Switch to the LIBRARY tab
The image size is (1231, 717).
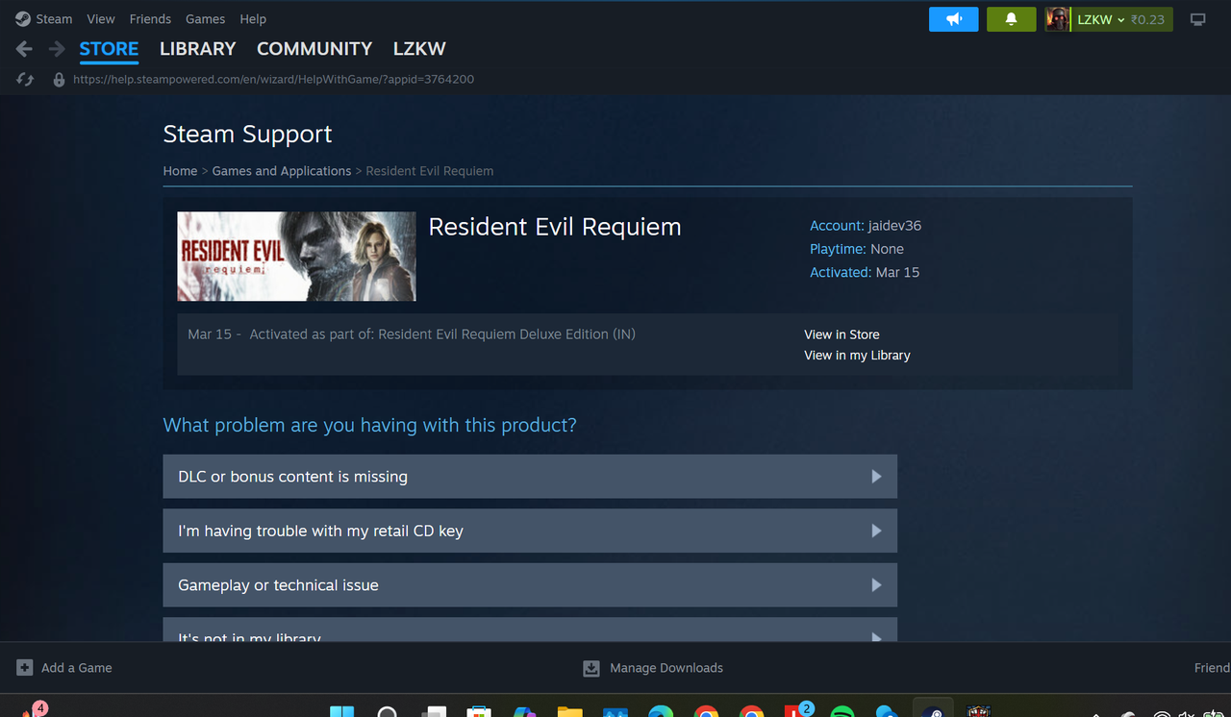point(197,49)
